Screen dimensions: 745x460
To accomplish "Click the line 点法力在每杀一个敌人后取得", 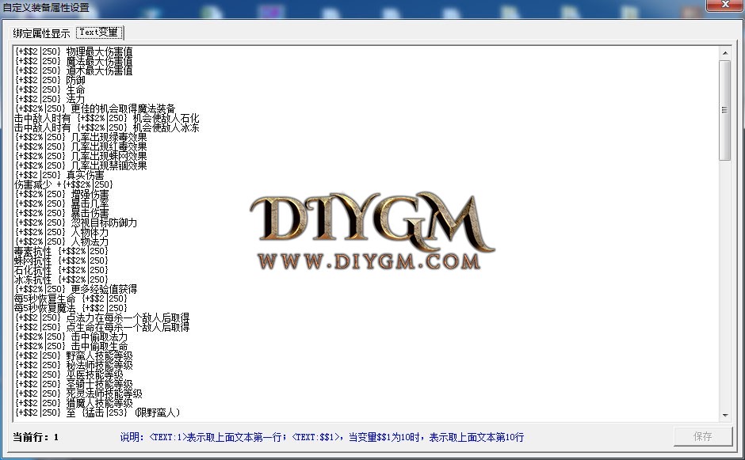I will click(x=102, y=317).
